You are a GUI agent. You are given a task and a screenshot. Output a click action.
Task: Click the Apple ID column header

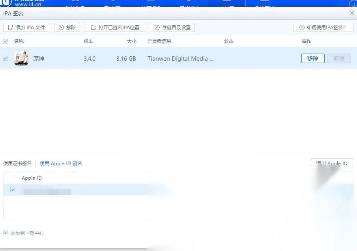tap(32, 178)
